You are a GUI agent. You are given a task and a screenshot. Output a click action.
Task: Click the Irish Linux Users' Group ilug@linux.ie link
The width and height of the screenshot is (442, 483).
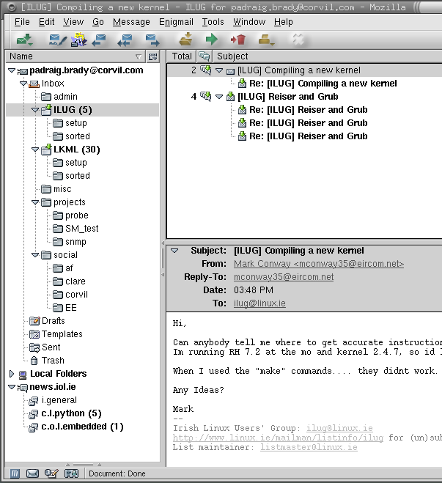339,428
